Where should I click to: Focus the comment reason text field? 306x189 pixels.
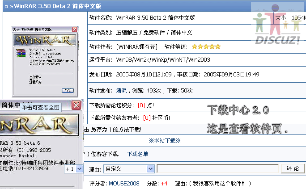tap(218, 169)
